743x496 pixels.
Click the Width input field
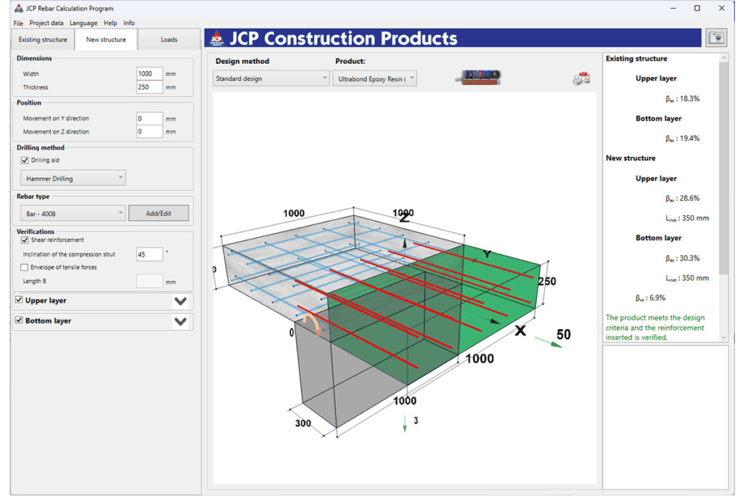coord(149,73)
